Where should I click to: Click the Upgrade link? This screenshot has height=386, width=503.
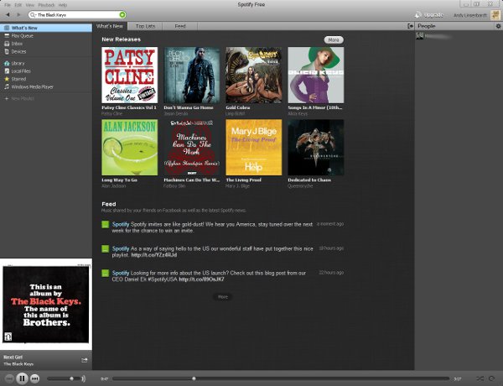pos(430,14)
